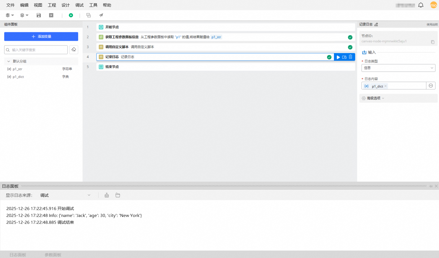Image resolution: width=439 pixels, height=258 pixels.
Task: Switch to the 日志面板 bottom tab
Action: pyautogui.click(x=18, y=255)
